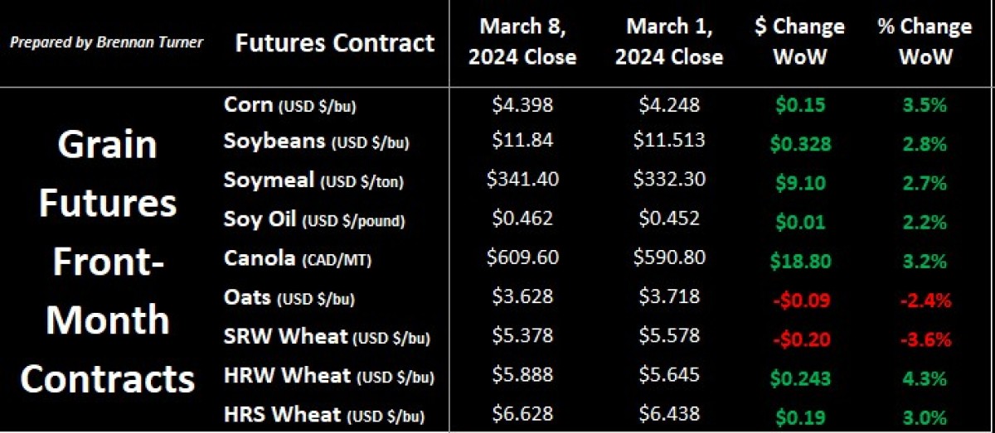Click the Soymeal $9.10 change value
The height and width of the screenshot is (433, 995).
click(800, 182)
